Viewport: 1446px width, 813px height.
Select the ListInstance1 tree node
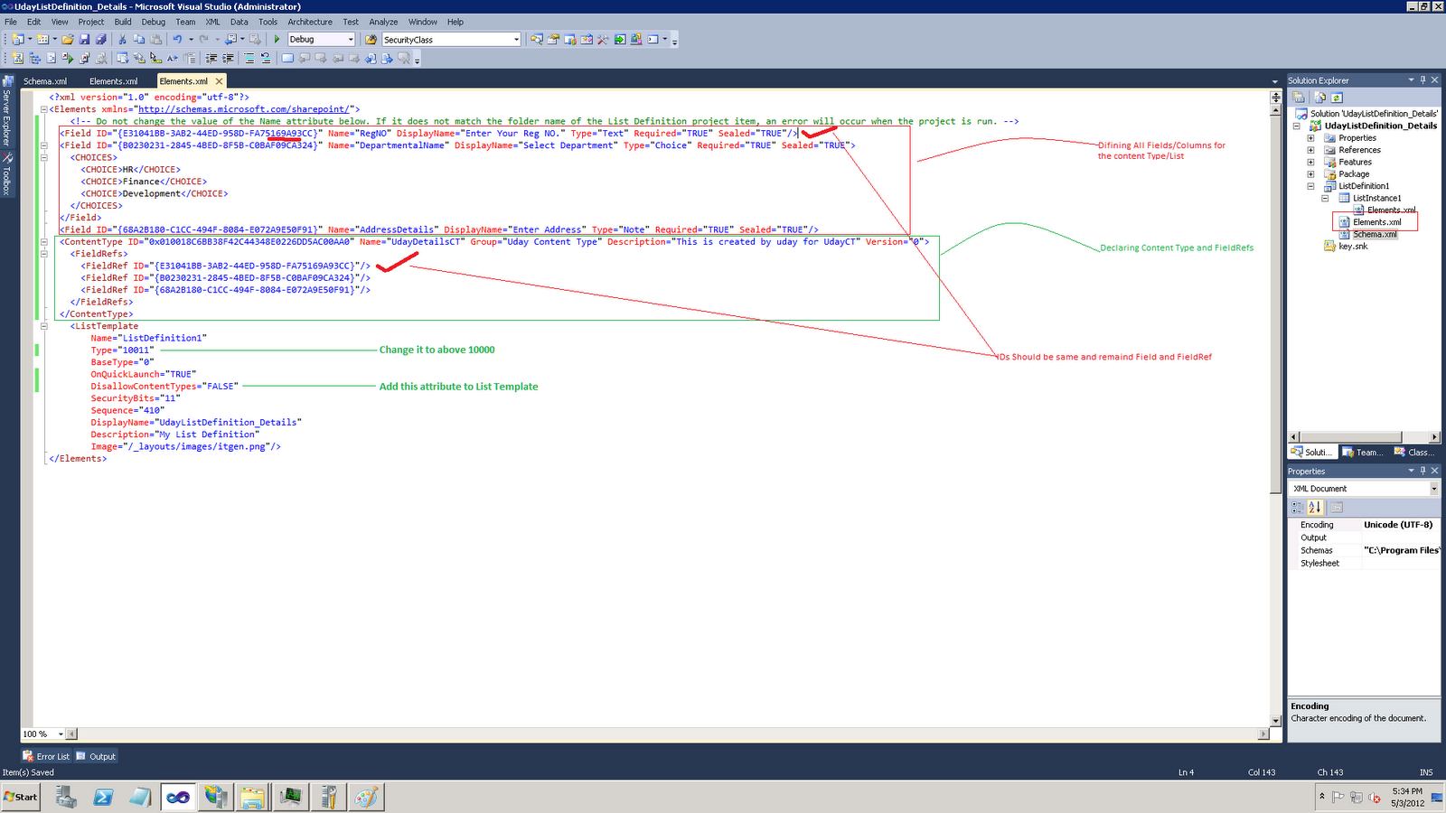point(1376,198)
